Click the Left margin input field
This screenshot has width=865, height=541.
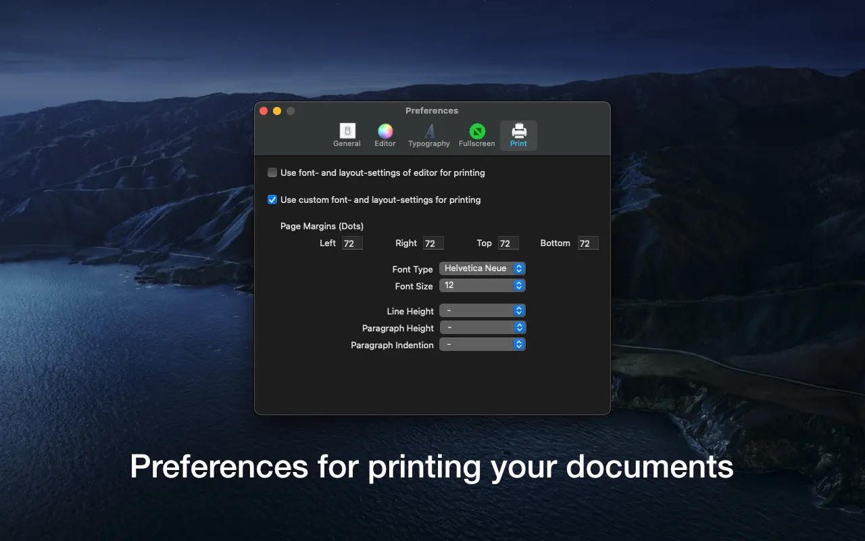coord(352,243)
